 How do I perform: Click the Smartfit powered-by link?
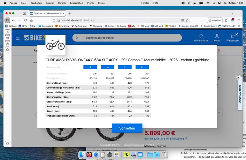click(116, 145)
